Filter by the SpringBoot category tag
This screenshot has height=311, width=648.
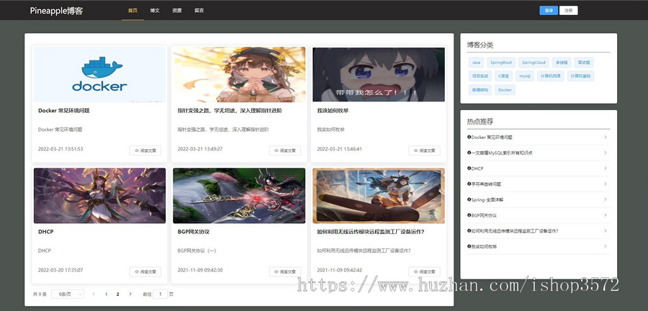pyautogui.click(x=501, y=63)
